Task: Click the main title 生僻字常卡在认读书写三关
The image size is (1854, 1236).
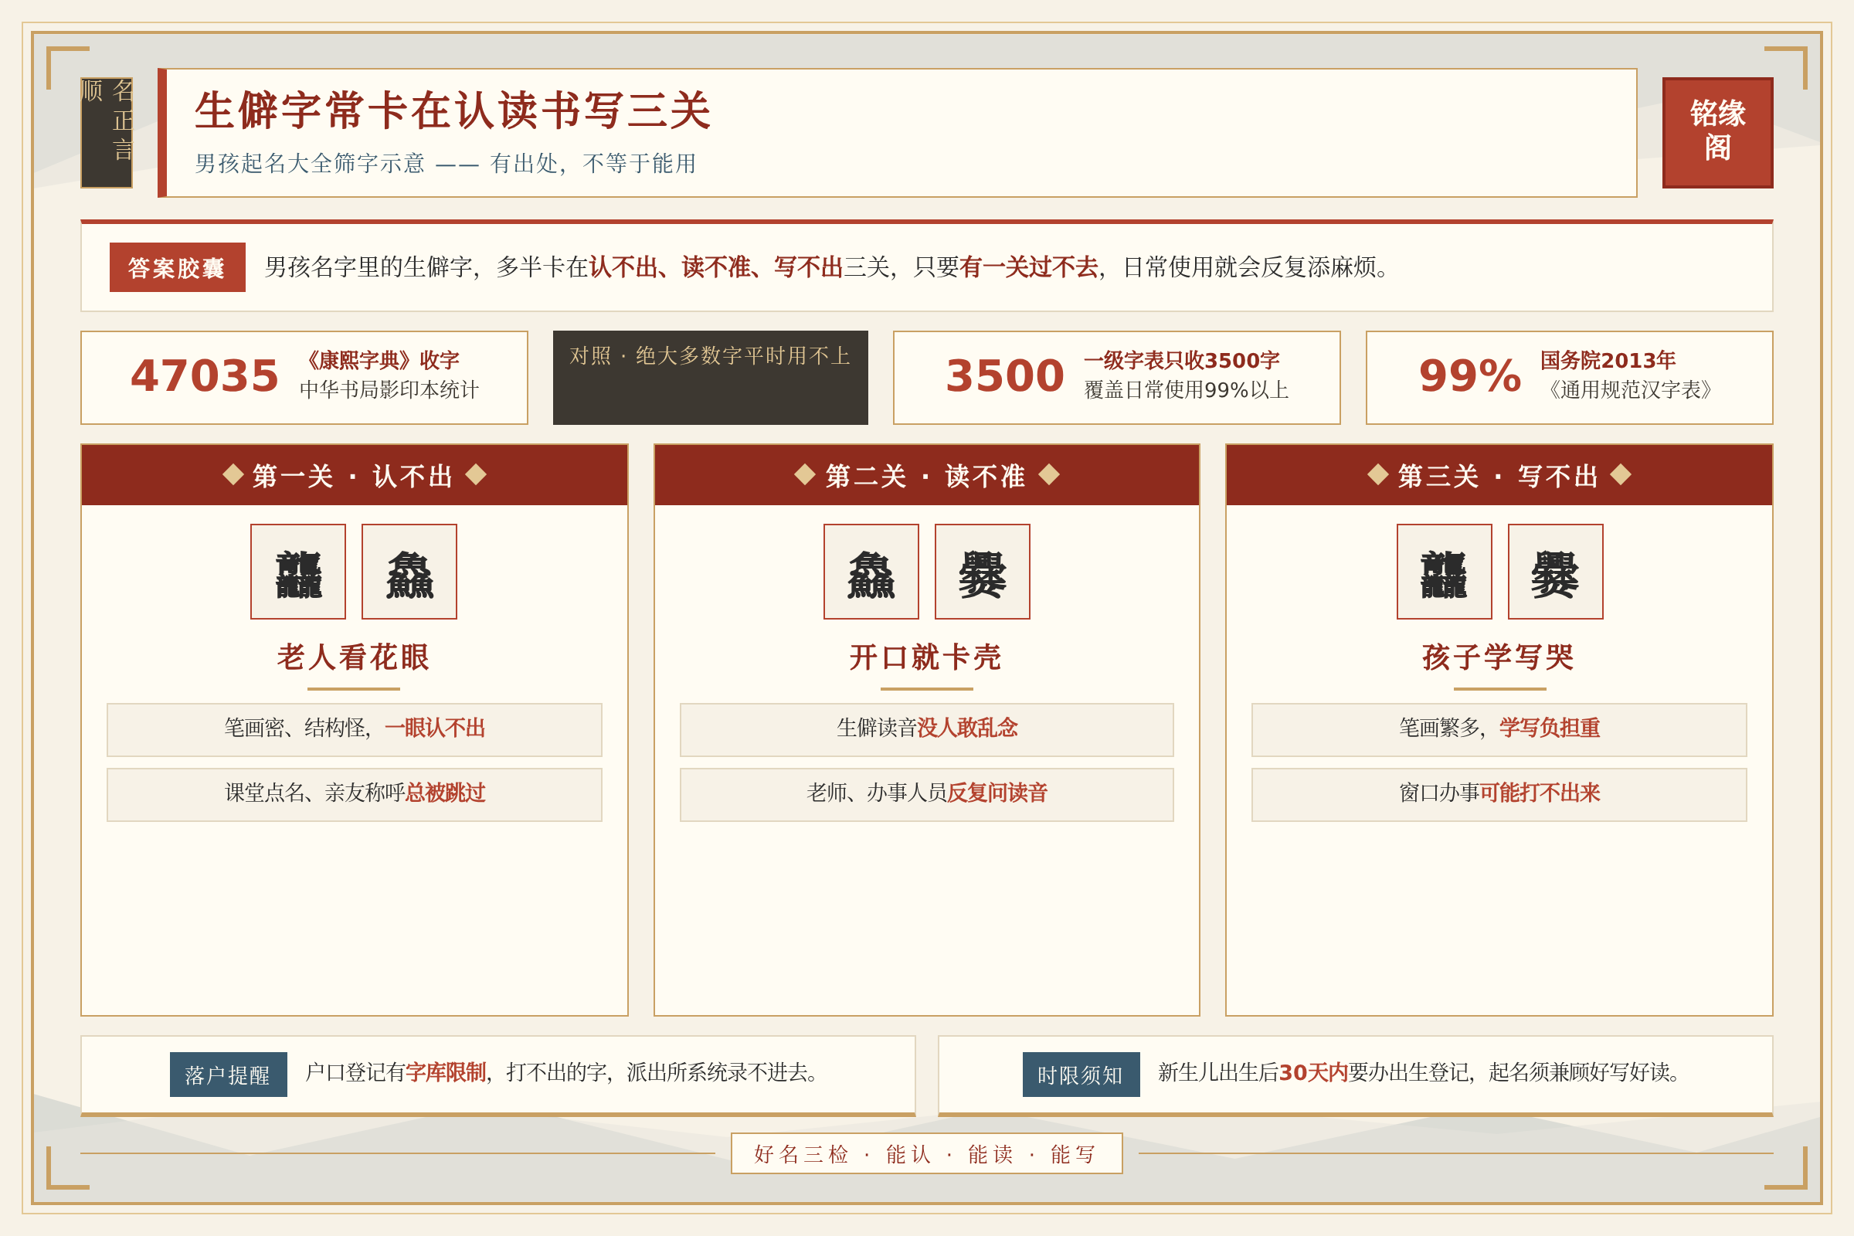Action: point(453,110)
